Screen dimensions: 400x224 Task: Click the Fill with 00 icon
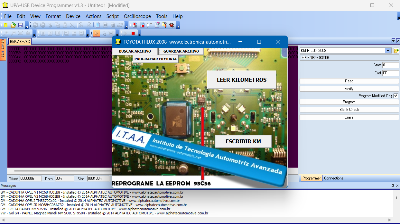point(113,25)
